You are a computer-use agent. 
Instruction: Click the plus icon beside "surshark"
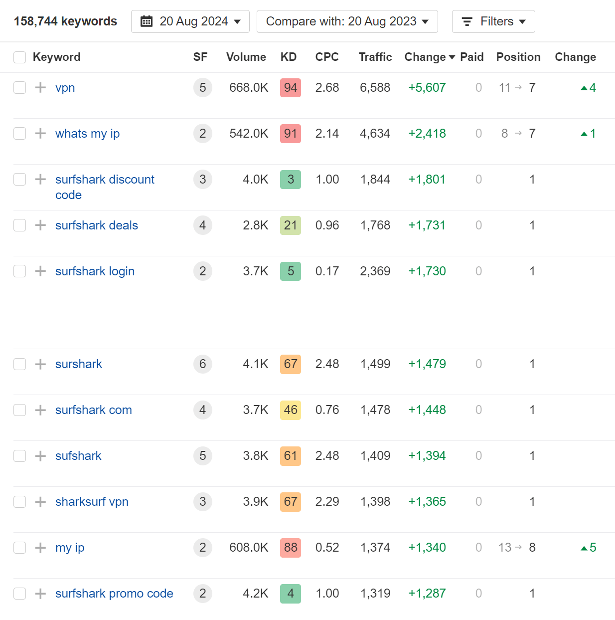(40, 364)
